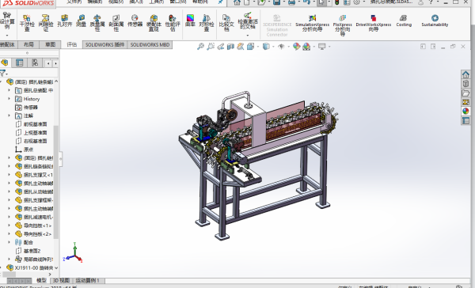The width and height of the screenshot is (475, 288).
Task: Click the 测量 measure tool icon
Action: 81,21
